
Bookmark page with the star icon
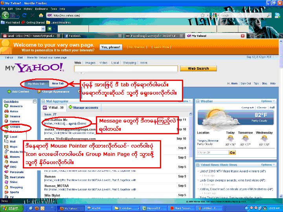click(203, 15)
